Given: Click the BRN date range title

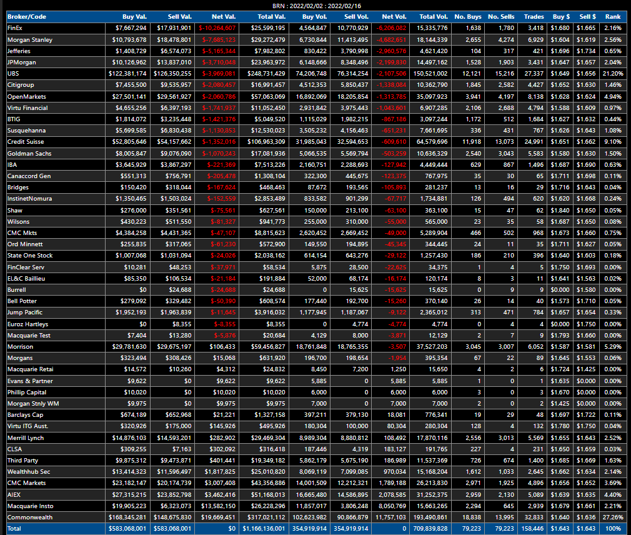Looking at the screenshot, I should click(315, 5).
